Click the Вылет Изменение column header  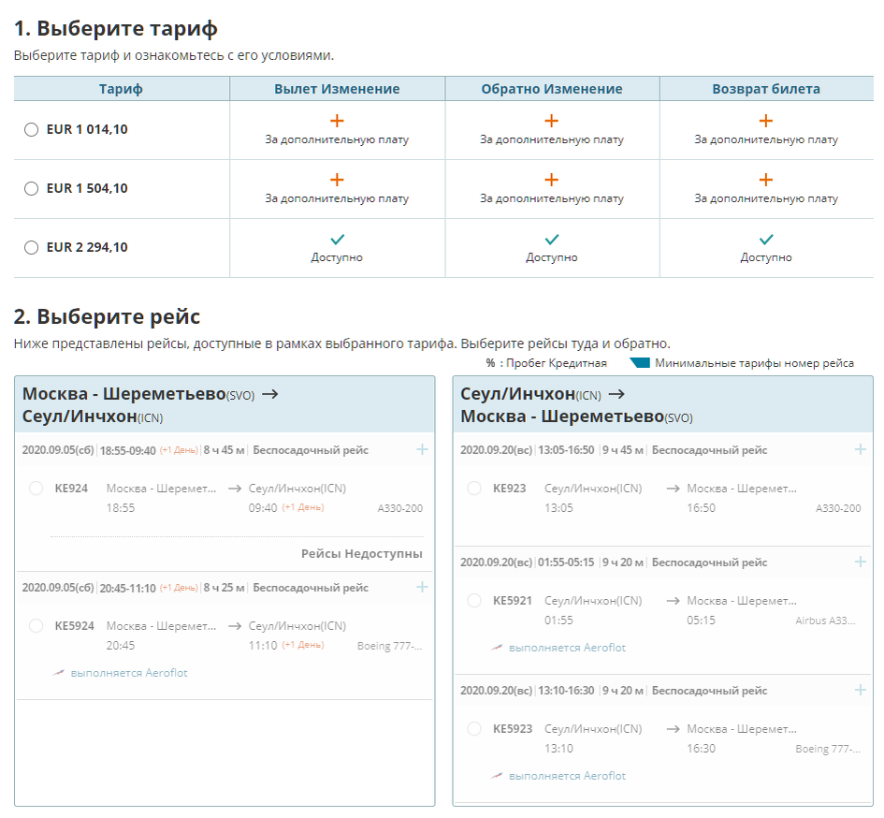[x=337, y=89]
